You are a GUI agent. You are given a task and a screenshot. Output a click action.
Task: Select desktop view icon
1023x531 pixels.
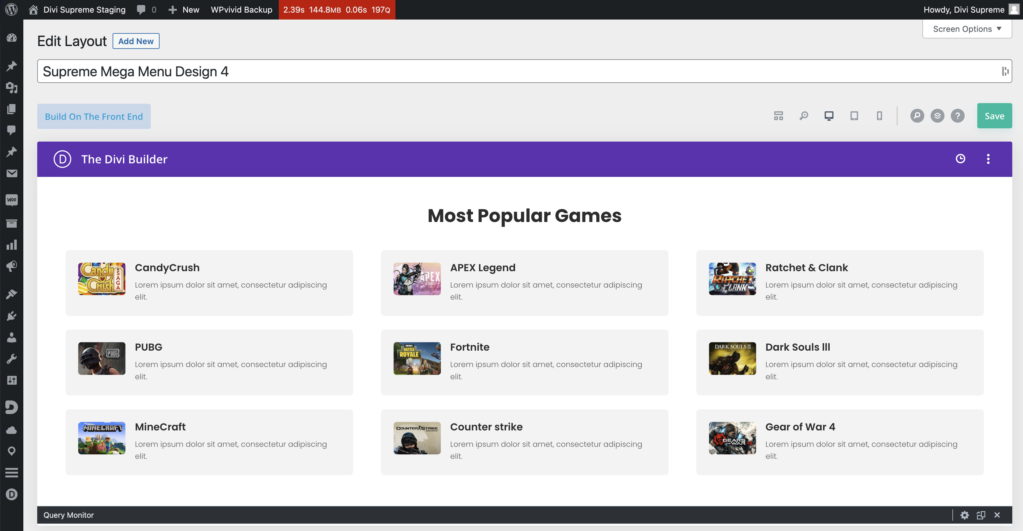[829, 116]
